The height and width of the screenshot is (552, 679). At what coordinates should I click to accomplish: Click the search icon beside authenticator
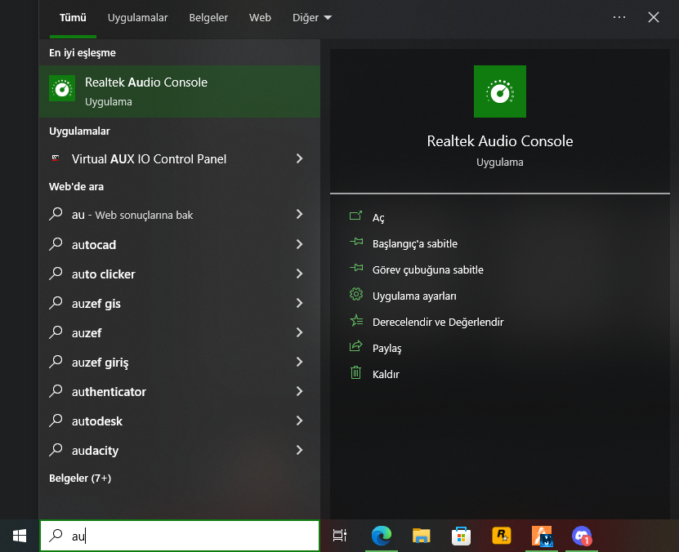(x=56, y=391)
